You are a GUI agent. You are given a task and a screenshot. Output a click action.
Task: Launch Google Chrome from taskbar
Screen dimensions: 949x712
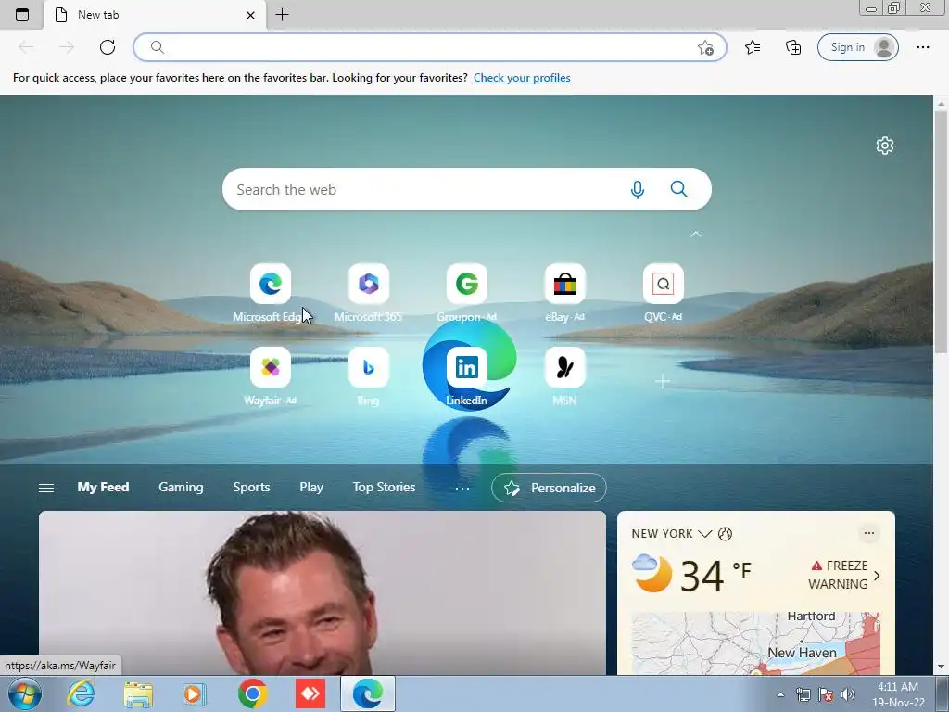[252, 693]
